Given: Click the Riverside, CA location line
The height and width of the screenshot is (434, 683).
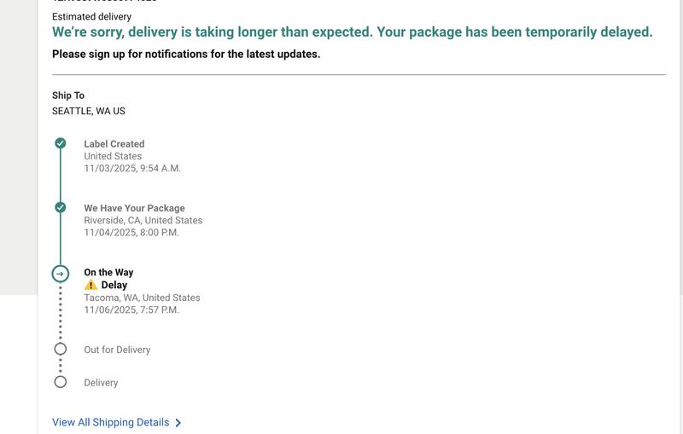Looking at the screenshot, I should point(143,220).
